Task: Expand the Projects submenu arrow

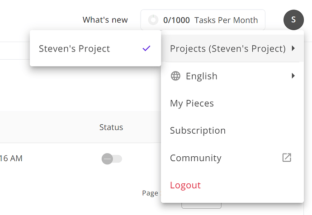Action: [293, 48]
